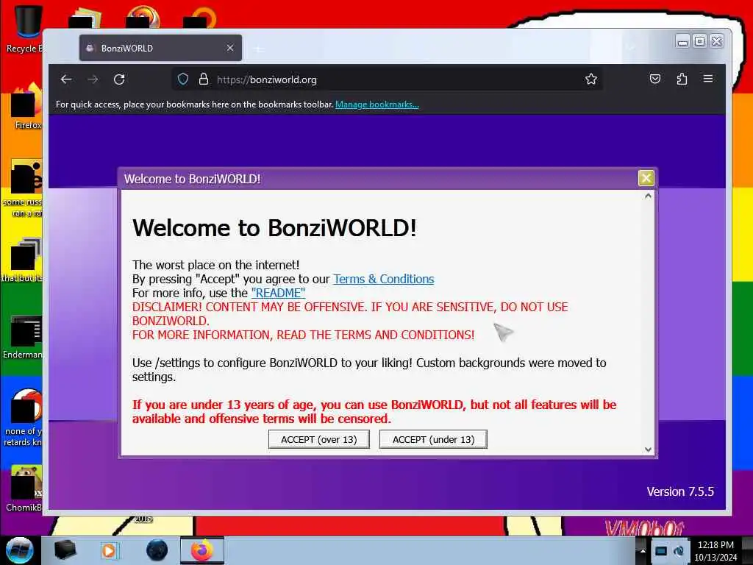The height and width of the screenshot is (565, 753).
Task: Open the Firefox hamburger menu
Action: click(x=708, y=78)
